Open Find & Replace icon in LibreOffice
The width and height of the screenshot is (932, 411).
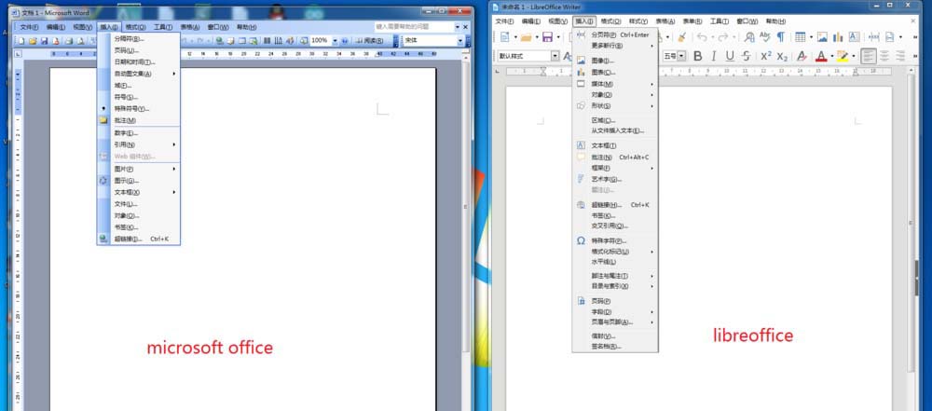[x=749, y=37]
